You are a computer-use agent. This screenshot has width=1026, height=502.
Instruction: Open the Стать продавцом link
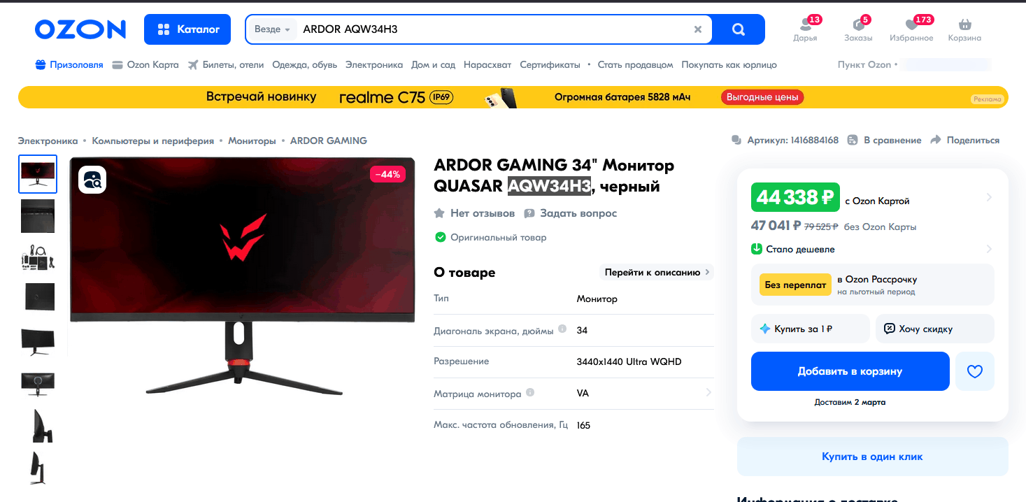point(635,64)
